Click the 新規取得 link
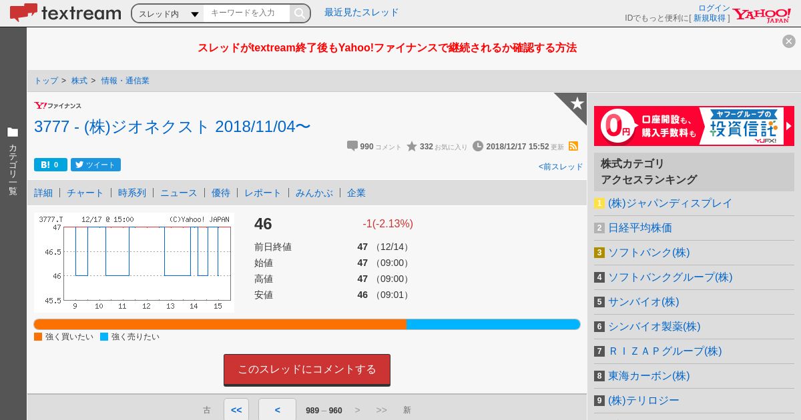The height and width of the screenshot is (420, 801). [710, 18]
